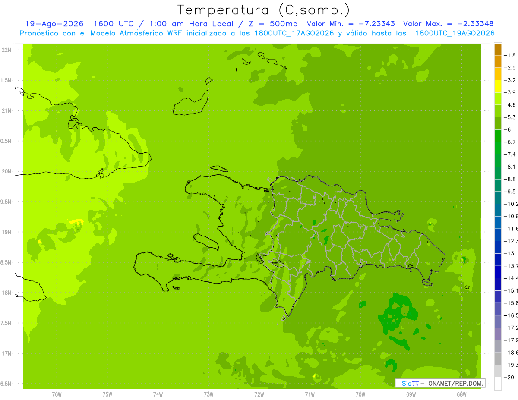518x400 pixels.
Task: Click the 'Valor Max. = -2.33348' text
Action: click(x=449, y=24)
